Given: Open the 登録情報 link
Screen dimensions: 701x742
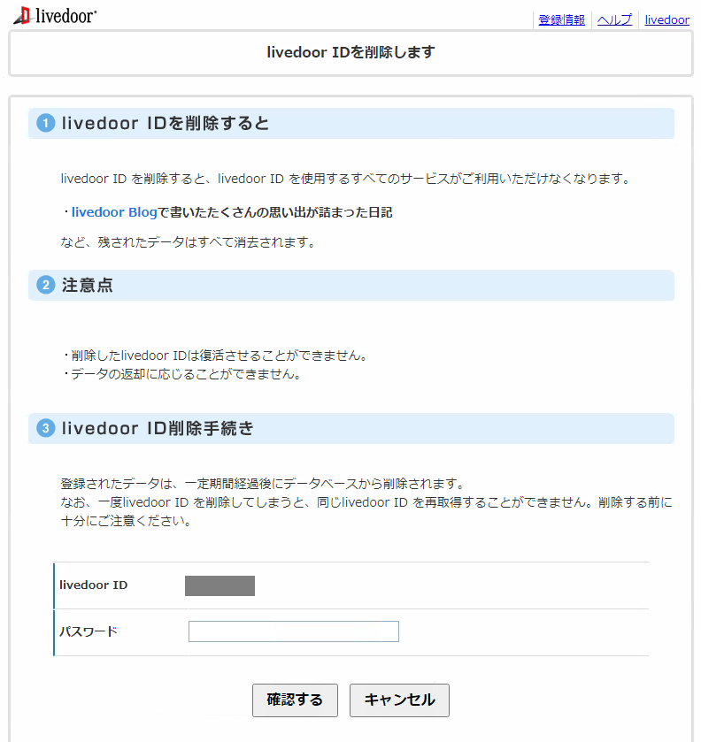Looking at the screenshot, I should coord(561,19).
